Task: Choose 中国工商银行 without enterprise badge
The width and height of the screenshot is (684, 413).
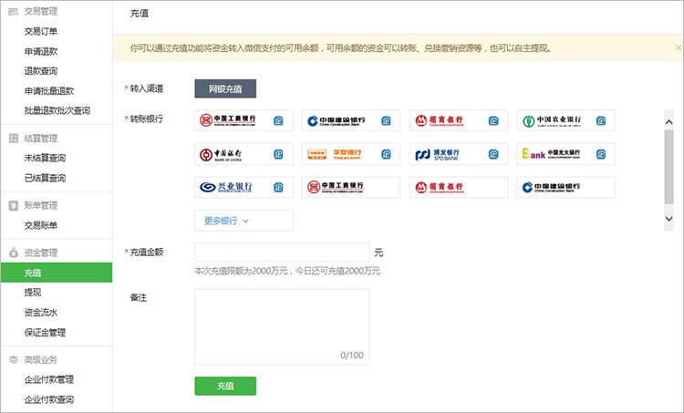Action: [x=351, y=187]
